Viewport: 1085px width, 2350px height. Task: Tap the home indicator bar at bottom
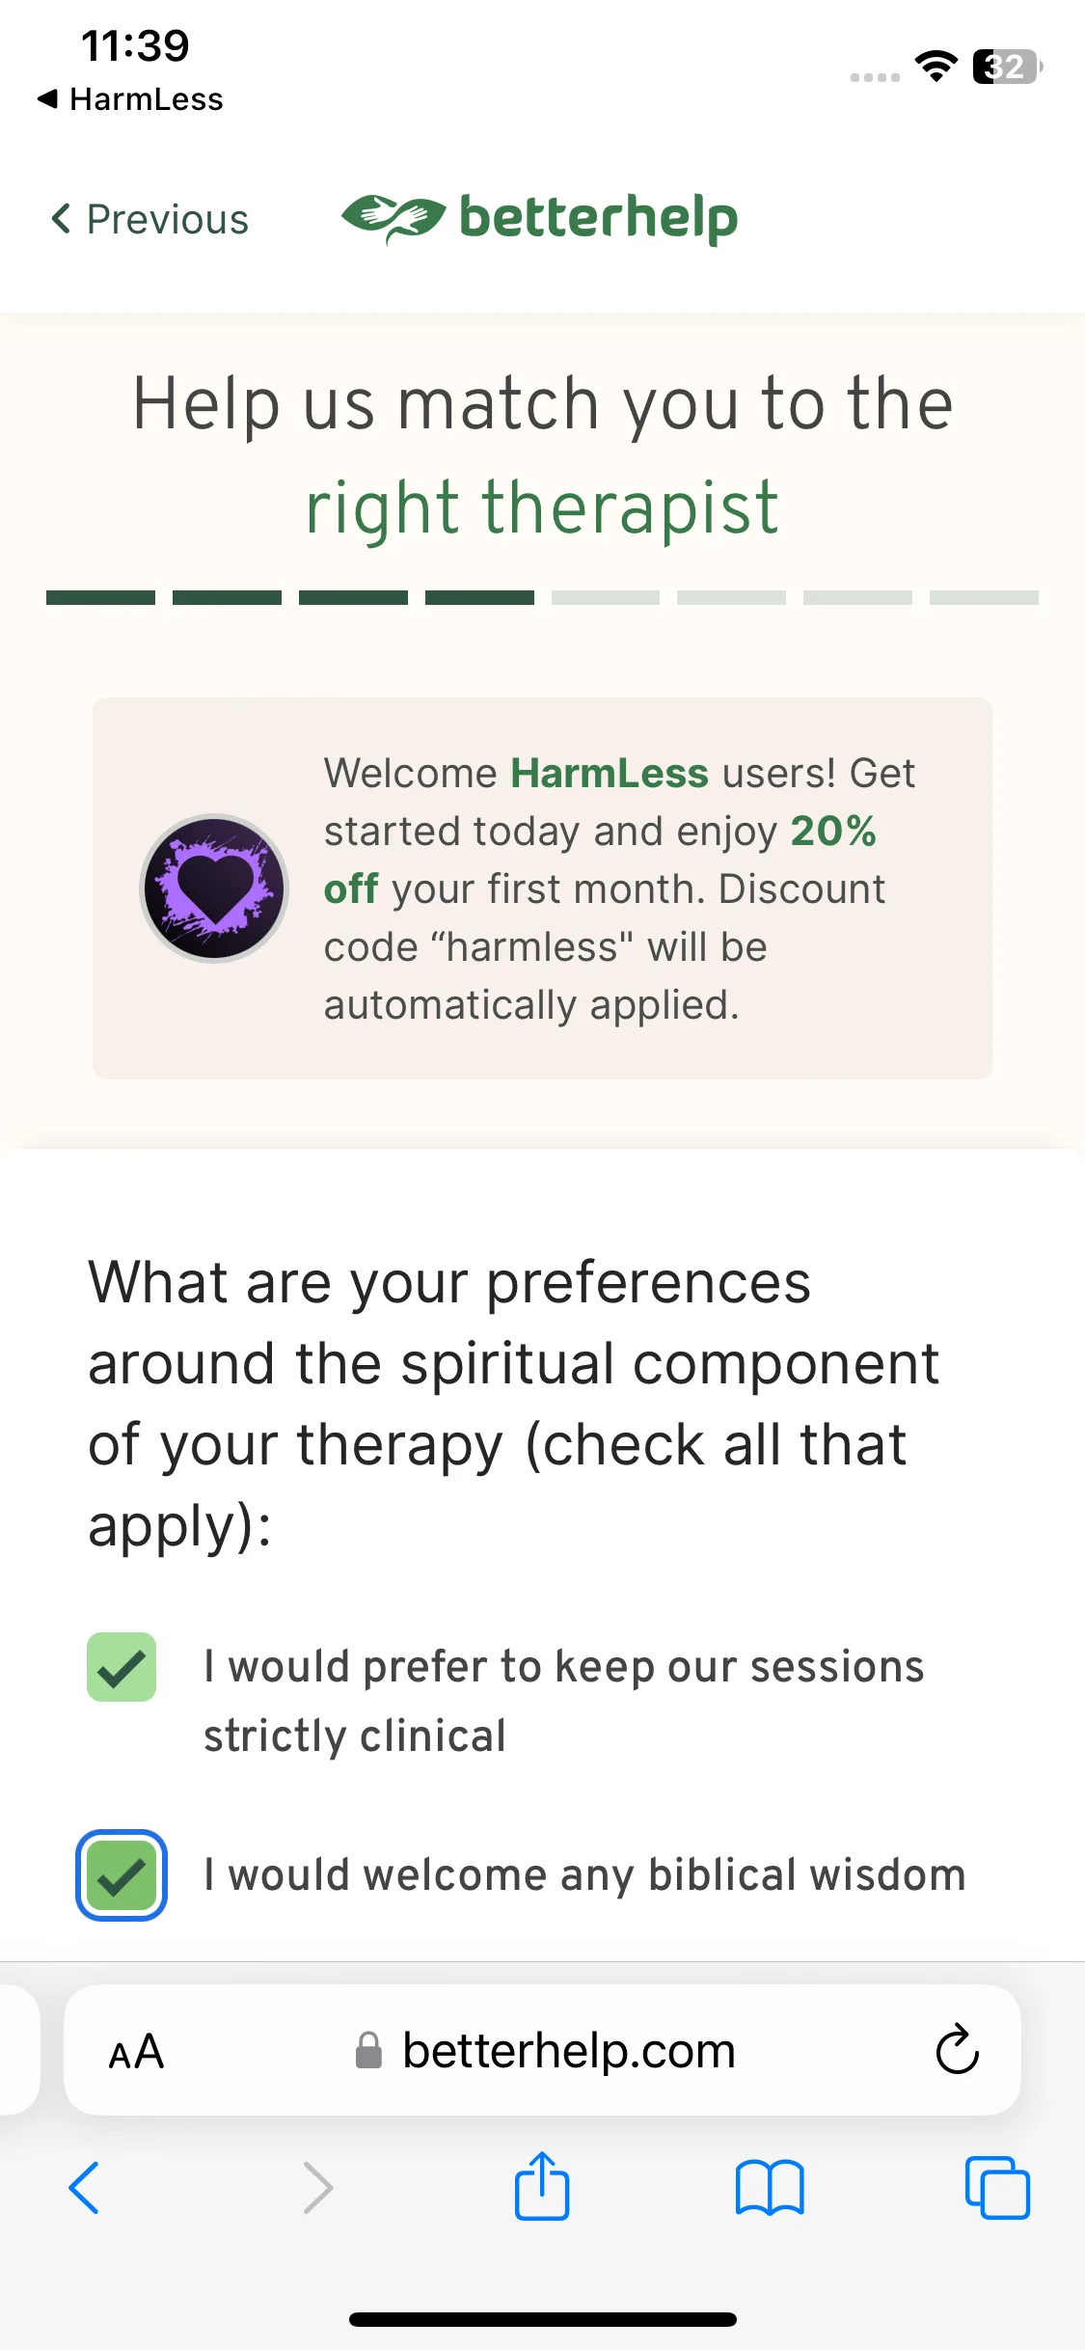tap(543, 2319)
